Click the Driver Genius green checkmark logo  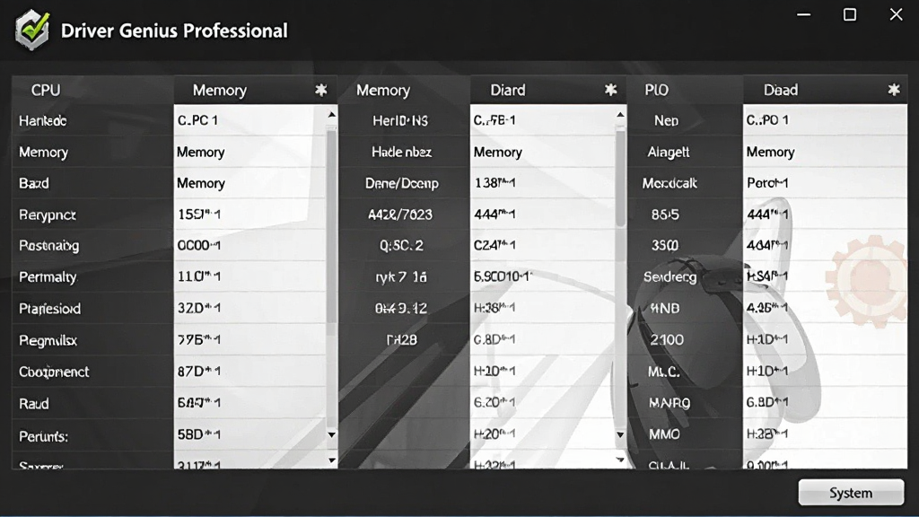pyautogui.click(x=32, y=30)
